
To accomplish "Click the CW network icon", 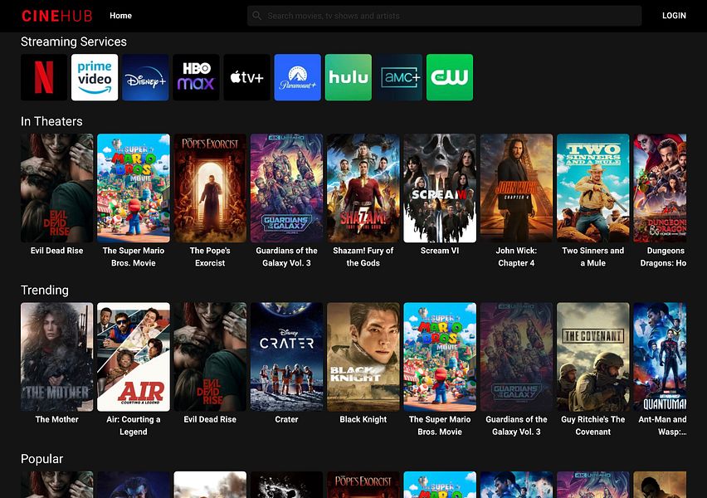I will click(450, 77).
